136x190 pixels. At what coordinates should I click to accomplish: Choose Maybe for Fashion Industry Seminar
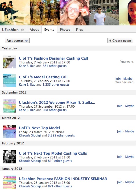(130, 182)
